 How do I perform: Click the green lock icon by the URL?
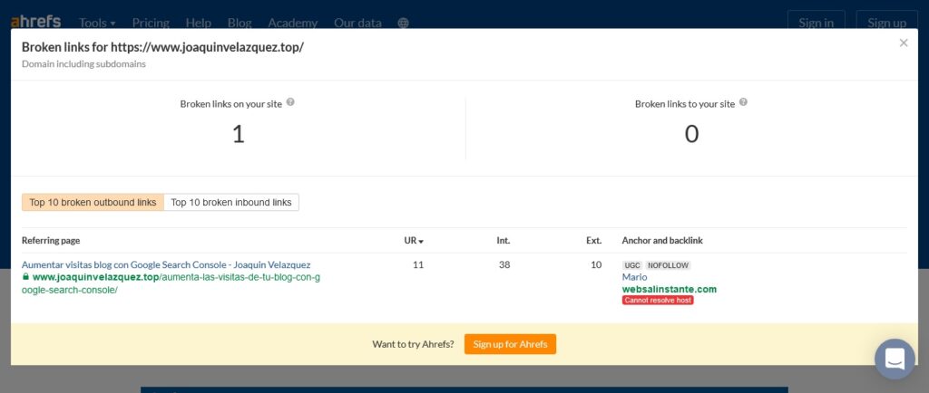click(25, 276)
